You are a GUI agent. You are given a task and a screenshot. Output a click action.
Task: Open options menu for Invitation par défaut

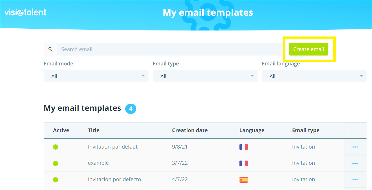[355, 147]
